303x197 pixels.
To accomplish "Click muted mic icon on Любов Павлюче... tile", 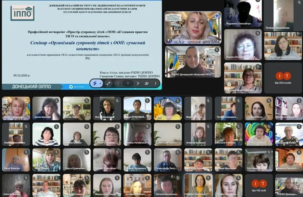I will 208,178.
